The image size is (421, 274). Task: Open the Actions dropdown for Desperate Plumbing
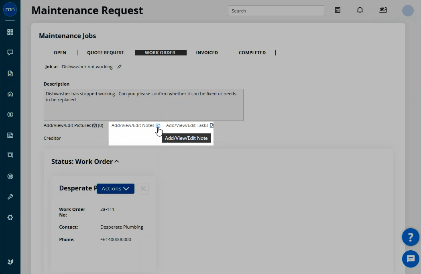pyautogui.click(x=116, y=189)
